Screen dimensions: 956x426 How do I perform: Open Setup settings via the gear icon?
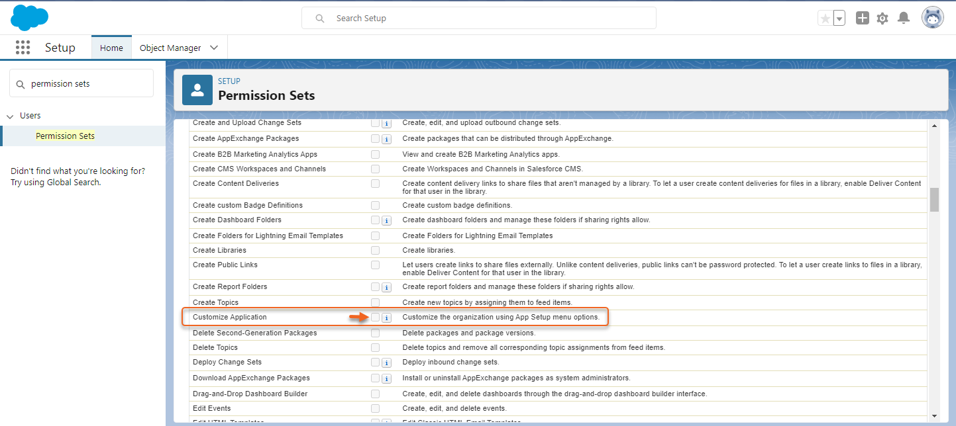click(x=882, y=18)
